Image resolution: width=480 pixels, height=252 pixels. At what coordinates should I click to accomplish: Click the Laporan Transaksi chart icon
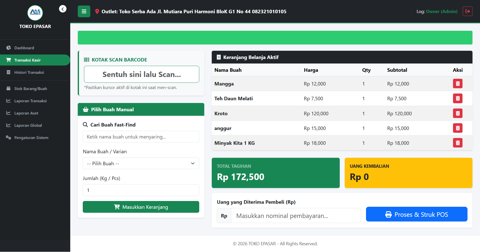[x=8, y=101]
